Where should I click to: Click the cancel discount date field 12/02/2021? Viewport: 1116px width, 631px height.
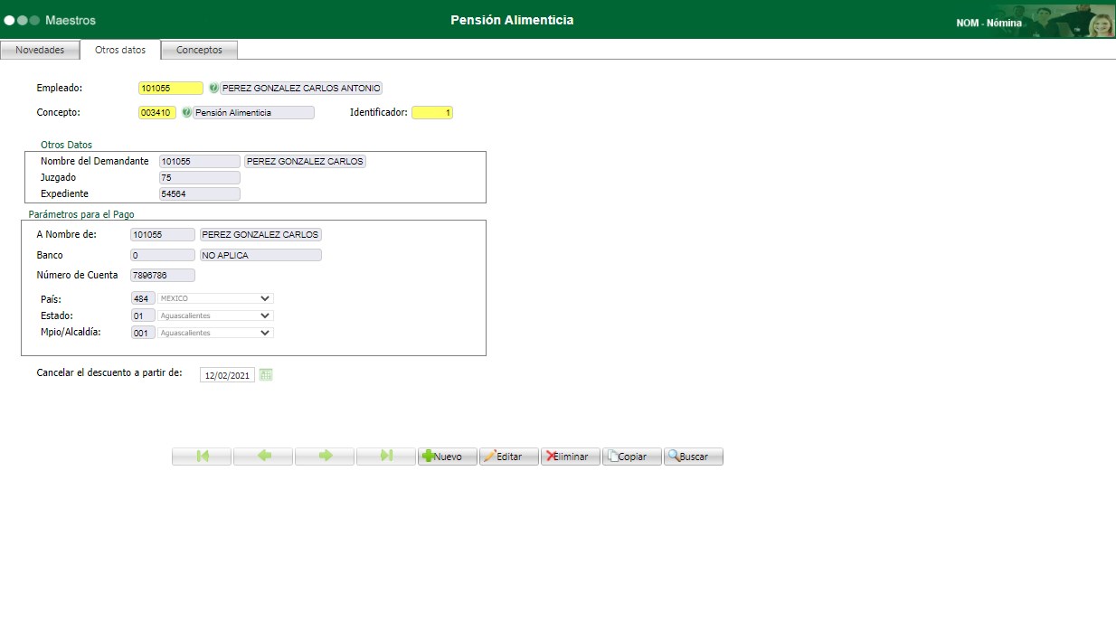coord(228,375)
